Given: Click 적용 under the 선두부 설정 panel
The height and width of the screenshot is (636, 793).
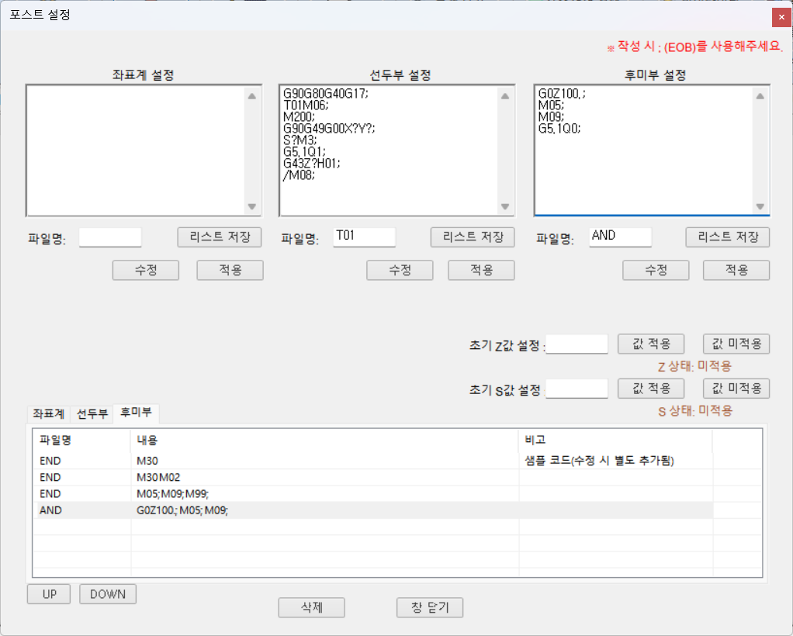Looking at the screenshot, I should [x=480, y=270].
